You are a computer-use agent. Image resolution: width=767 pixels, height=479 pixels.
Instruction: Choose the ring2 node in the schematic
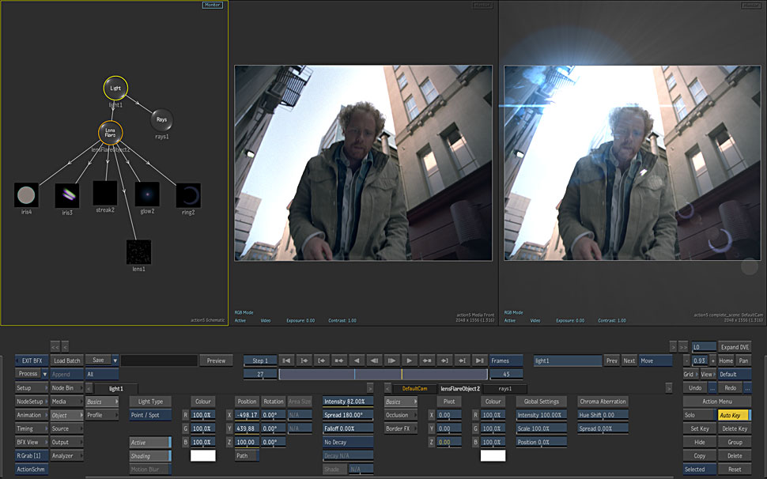pyautogui.click(x=187, y=194)
